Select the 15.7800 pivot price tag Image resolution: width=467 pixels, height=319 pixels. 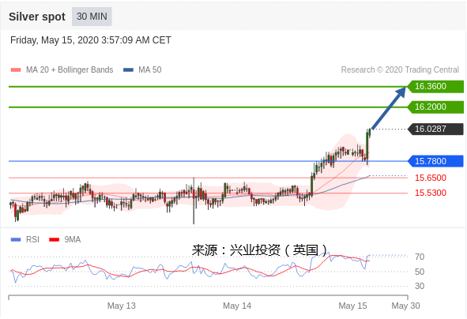(x=435, y=161)
